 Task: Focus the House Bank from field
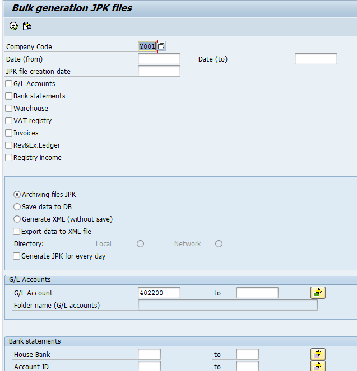tap(149, 354)
